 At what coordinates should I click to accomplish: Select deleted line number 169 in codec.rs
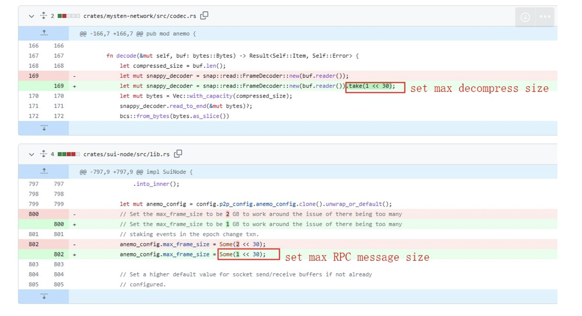34,76
